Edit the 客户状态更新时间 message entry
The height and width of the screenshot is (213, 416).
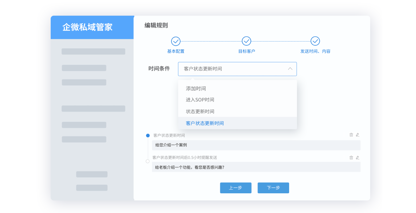tap(357, 135)
